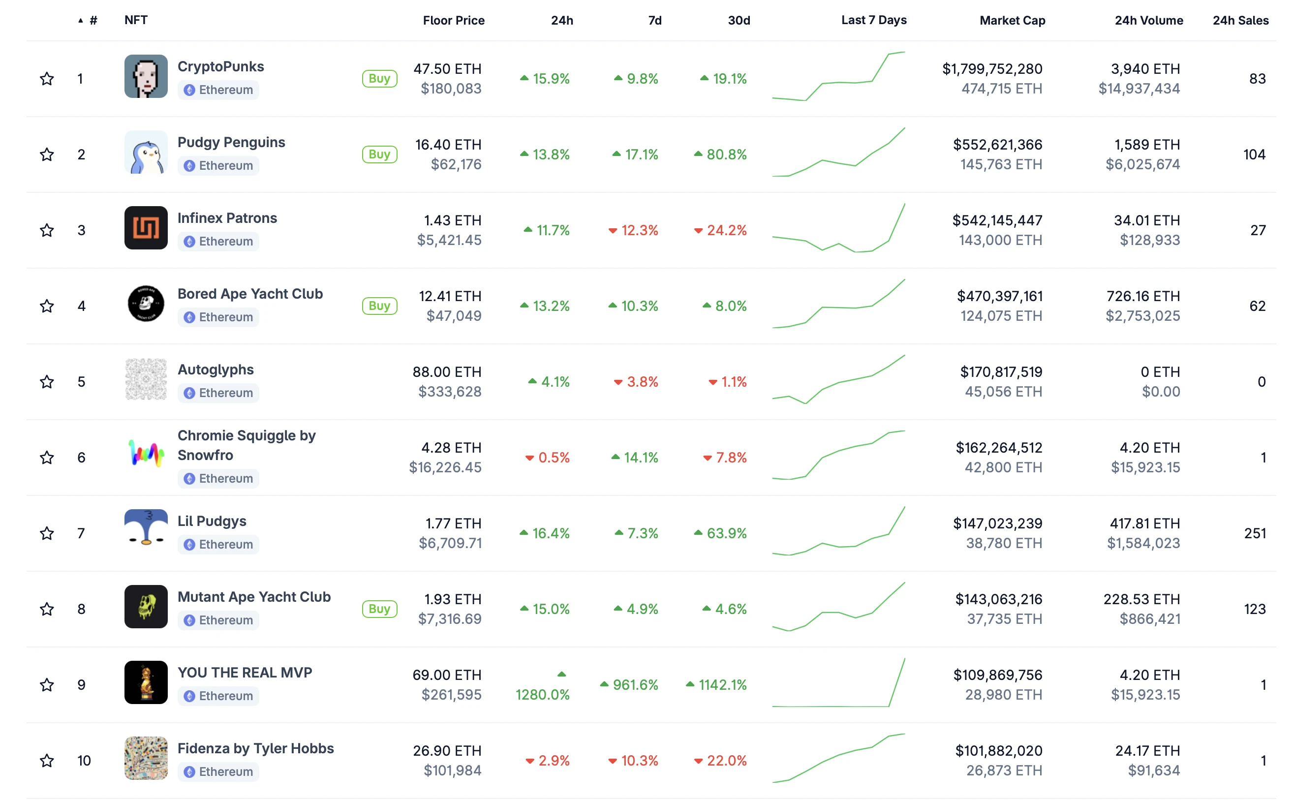Sort the table by Floor Price column
This screenshot has width=1293, height=800.
(454, 20)
